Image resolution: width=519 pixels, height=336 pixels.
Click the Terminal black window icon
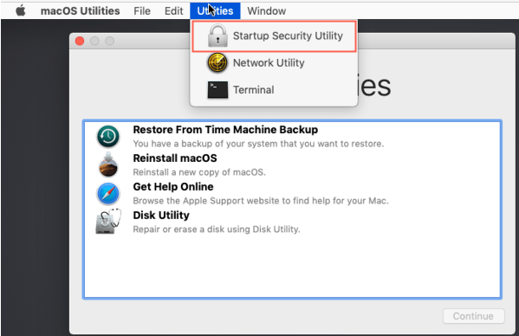(x=217, y=89)
